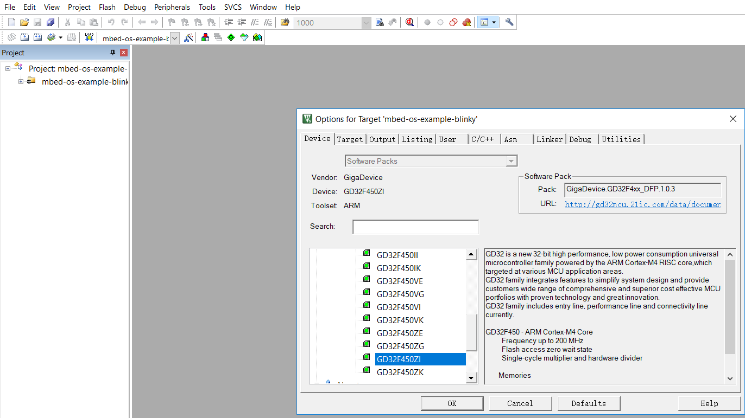Image resolution: width=745 pixels, height=418 pixels.
Task: Open the Flash menu
Action: (107, 7)
